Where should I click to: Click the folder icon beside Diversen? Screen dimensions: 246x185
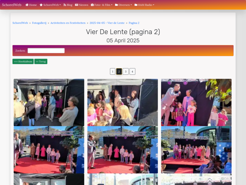click(117, 5)
